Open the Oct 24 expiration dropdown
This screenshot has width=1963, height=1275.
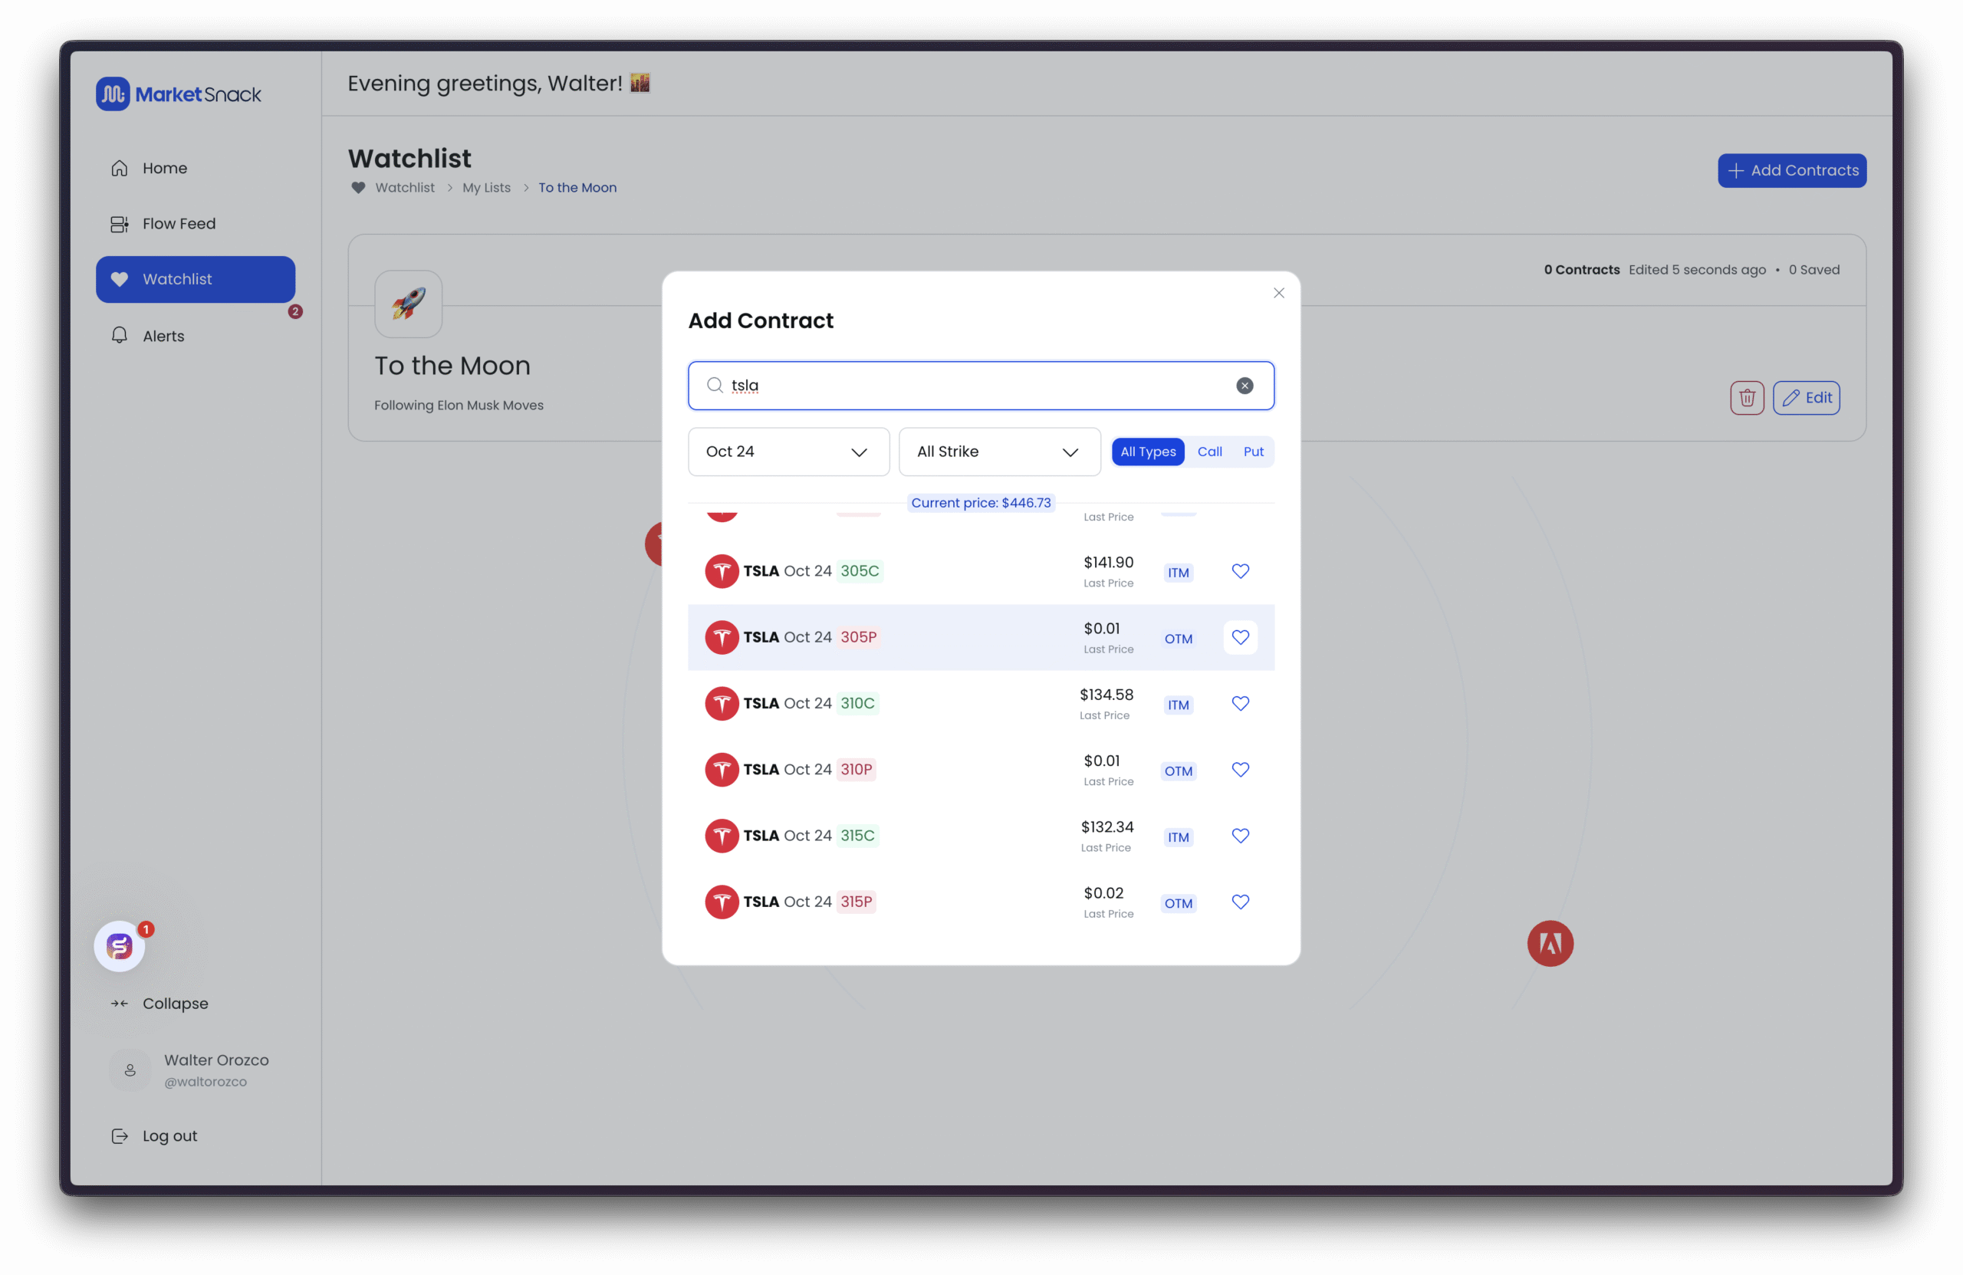coord(788,451)
